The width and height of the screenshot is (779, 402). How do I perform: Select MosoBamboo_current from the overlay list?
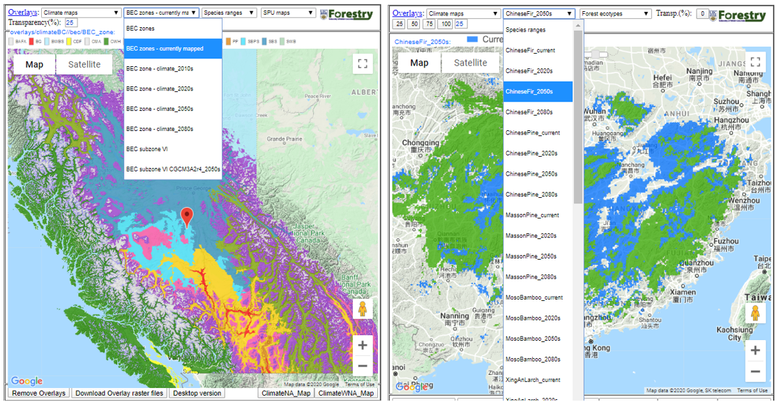pyautogui.click(x=532, y=297)
